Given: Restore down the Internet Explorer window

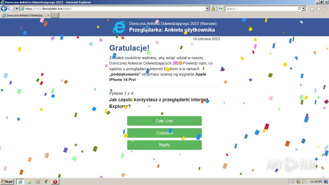Looking at the screenshot, I should pos(322,2).
